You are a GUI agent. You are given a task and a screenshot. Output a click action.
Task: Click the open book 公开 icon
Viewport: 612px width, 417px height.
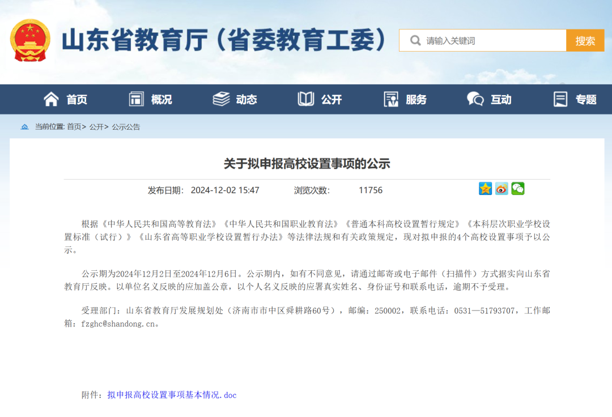(305, 99)
